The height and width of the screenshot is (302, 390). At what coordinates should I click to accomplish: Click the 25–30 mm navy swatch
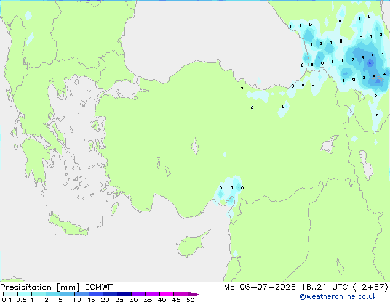point(124,294)
